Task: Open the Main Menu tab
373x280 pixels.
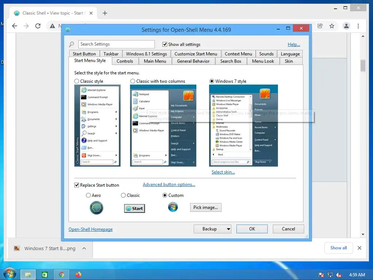Action: [x=155, y=61]
